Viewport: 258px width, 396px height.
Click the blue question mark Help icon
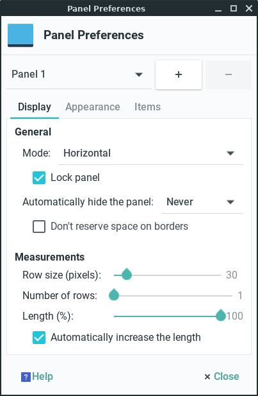point(26,377)
